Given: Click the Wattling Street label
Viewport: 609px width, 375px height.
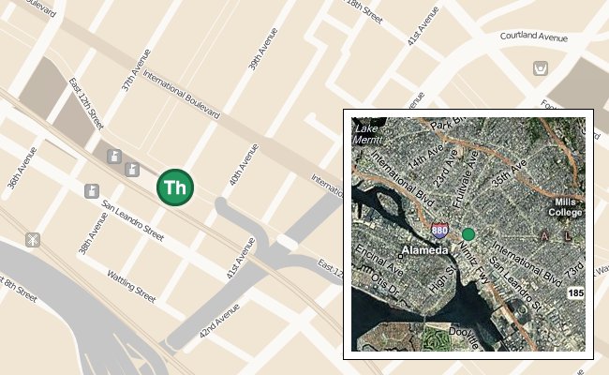Looking at the screenshot, I should click(131, 287).
